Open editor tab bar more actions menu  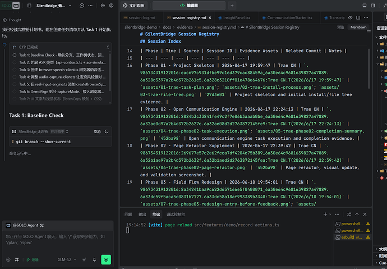pos(366,18)
